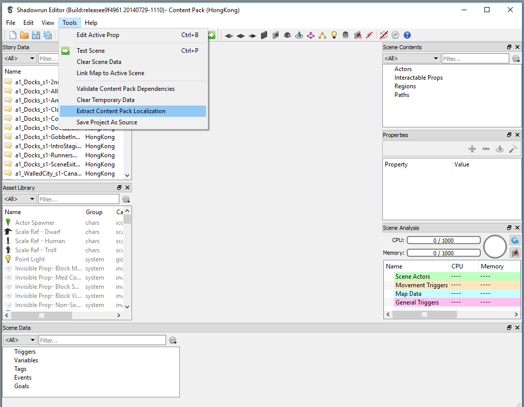Open filter settings gear in Scene Data
524x407 pixels.
[173, 340]
